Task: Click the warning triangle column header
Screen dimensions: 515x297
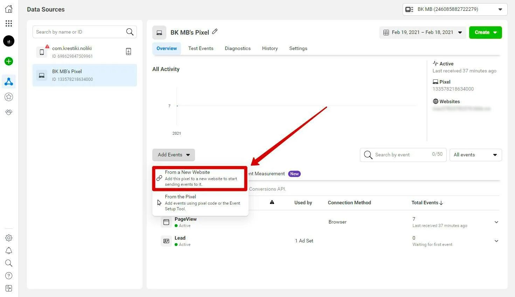Action: coord(272,202)
